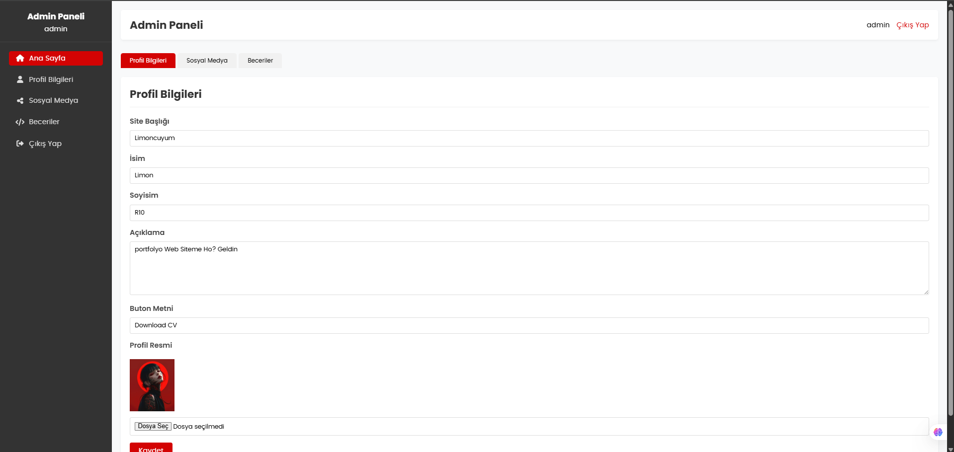Image resolution: width=954 pixels, height=452 pixels.
Task: Click the red Çıkış Yap link in header
Action: [x=912, y=25]
